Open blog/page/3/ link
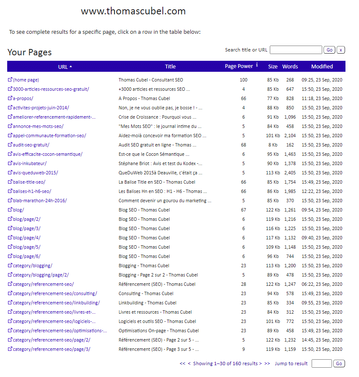Screen dimensions: 359x377 coord(27,228)
